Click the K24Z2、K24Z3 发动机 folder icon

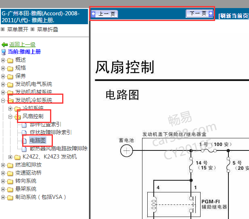click(x=17, y=157)
